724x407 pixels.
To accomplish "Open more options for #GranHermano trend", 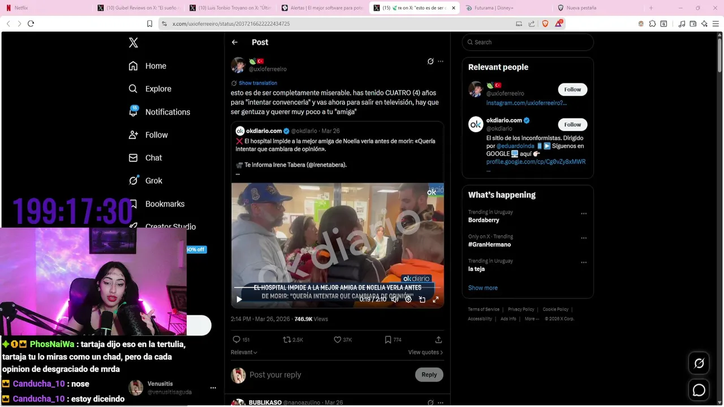I will (584, 238).
